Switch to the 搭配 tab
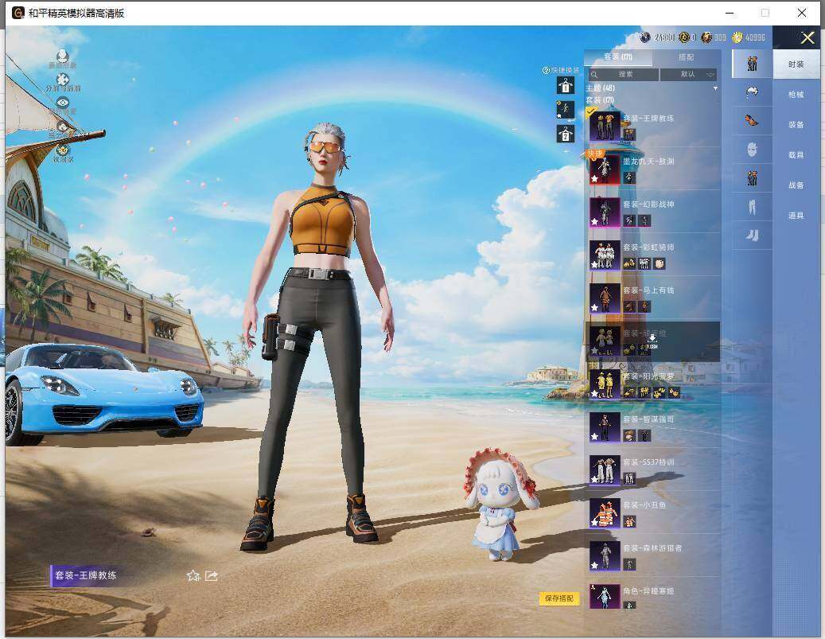 tap(686, 56)
